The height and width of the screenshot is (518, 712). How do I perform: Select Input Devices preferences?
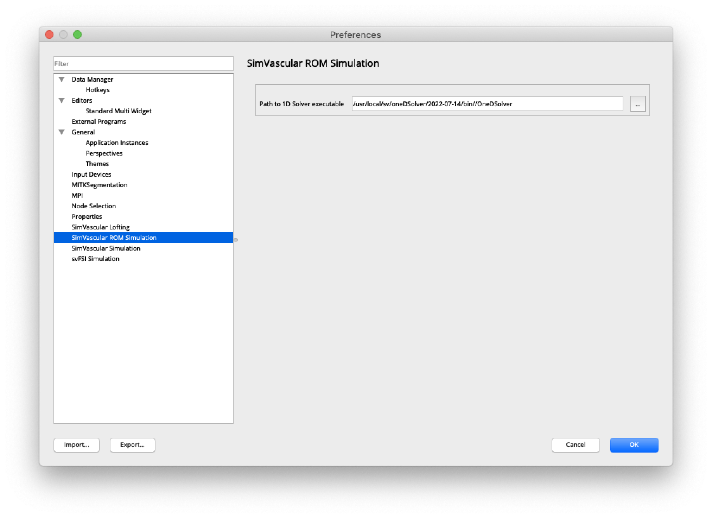(91, 174)
